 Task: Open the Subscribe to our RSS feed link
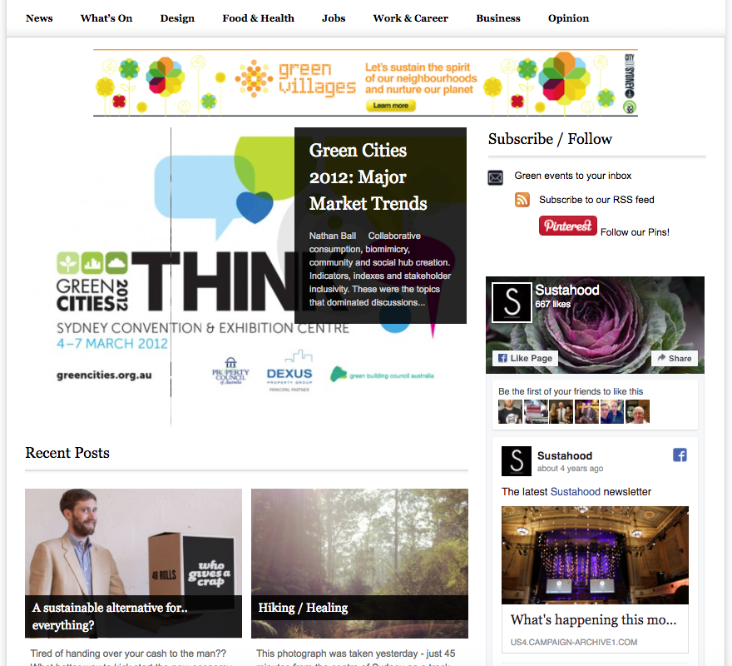(596, 200)
